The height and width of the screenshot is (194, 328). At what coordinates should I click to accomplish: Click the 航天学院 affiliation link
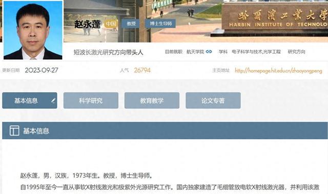[195, 52]
